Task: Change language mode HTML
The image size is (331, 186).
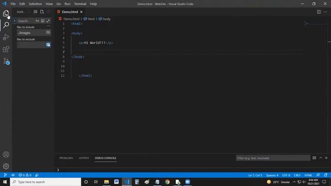Action: coord(308,175)
